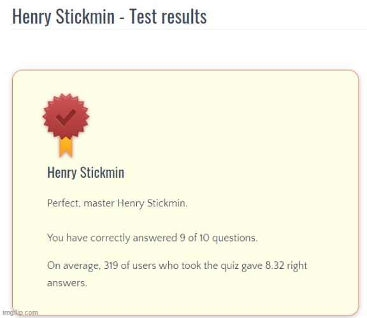Click the yellow ribbon tail under the badge
The height and width of the screenshot is (318, 367).
click(x=66, y=147)
